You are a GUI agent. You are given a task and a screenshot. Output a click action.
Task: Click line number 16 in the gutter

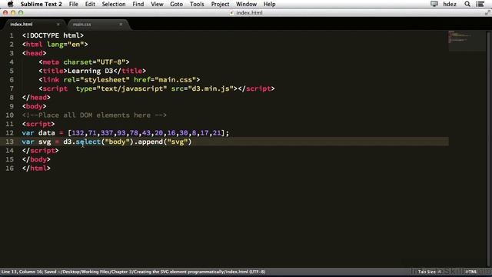9,168
